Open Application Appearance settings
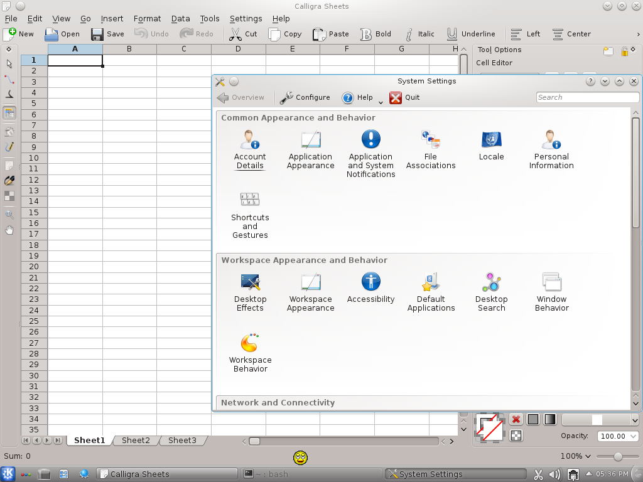Image resolution: width=643 pixels, height=482 pixels. (x=310, y=149)
